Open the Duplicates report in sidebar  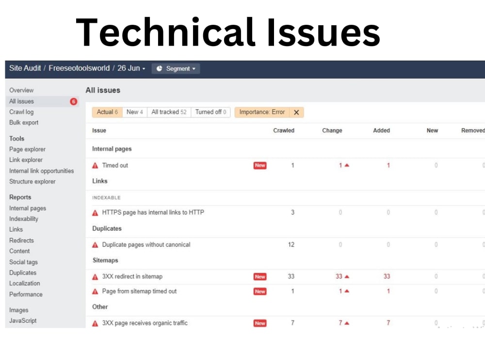click(x=23, y=273)
